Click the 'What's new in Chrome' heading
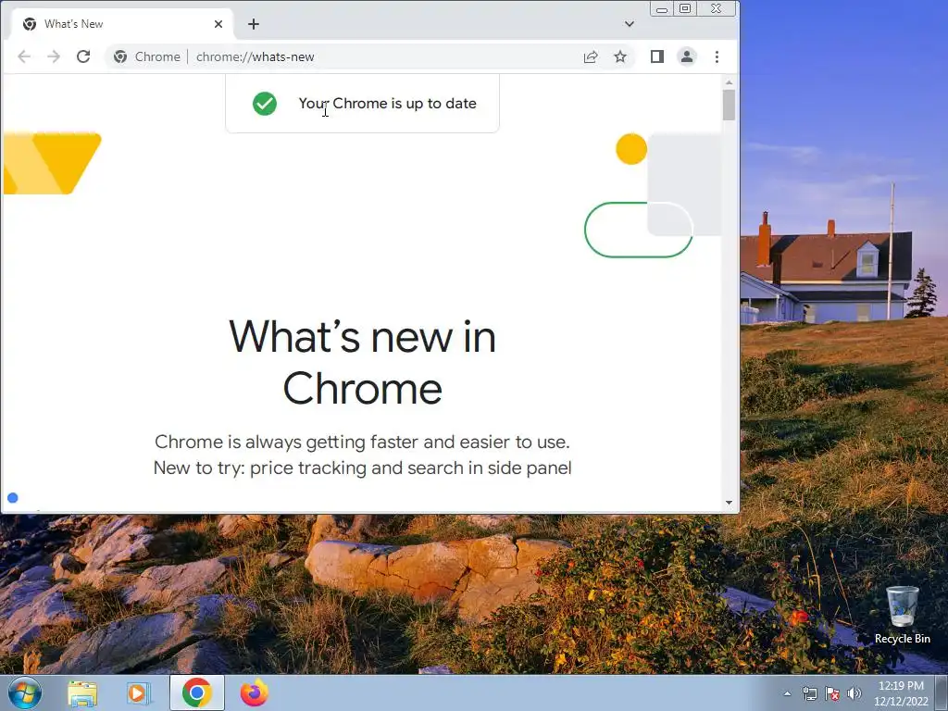Viewport: 948px width, 711px height. (363, 362)
